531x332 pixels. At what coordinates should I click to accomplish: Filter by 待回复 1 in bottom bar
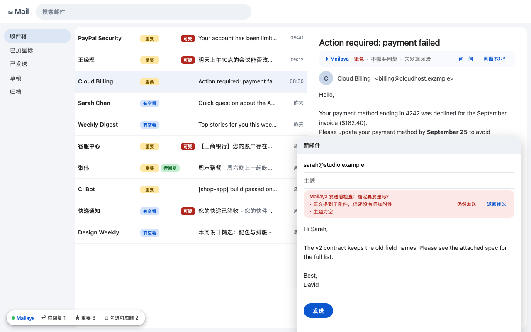[x=54, y=318]
